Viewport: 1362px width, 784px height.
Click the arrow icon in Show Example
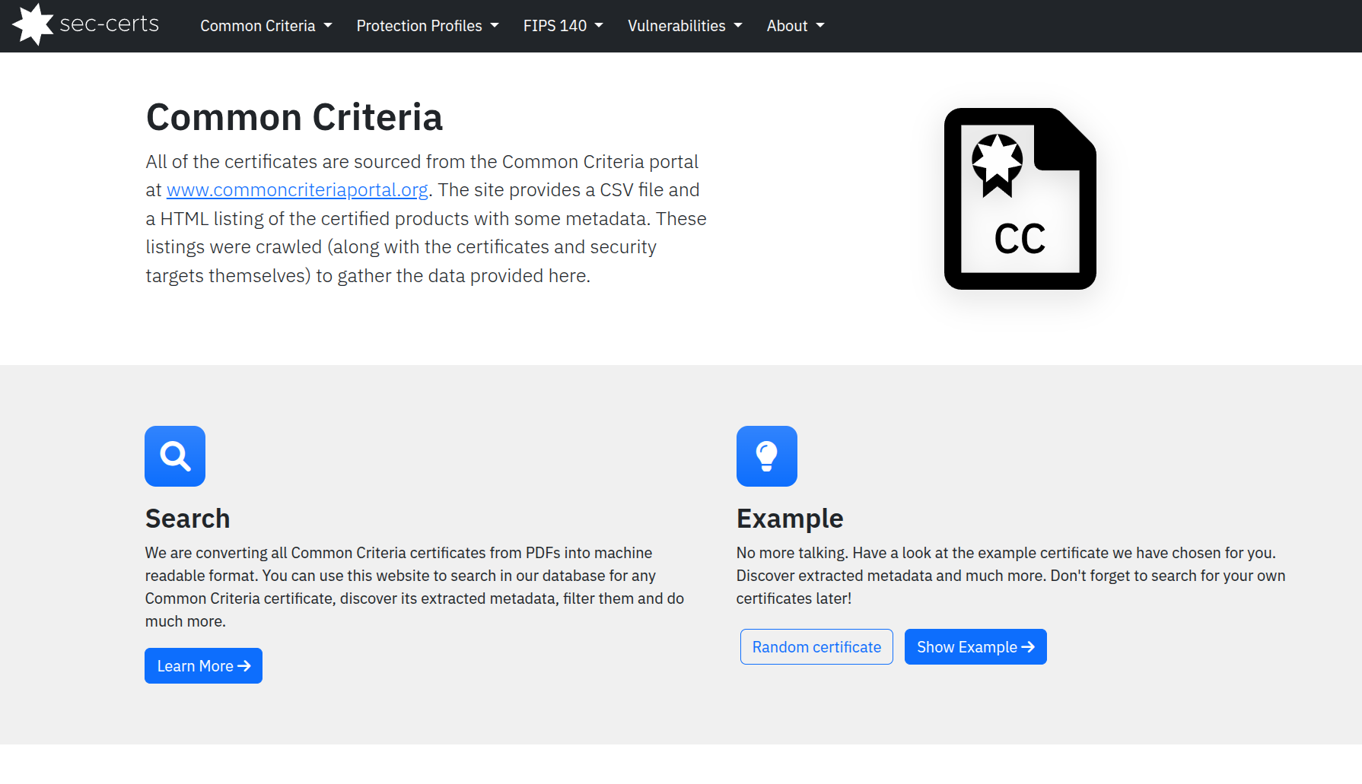pos(1028,647)
